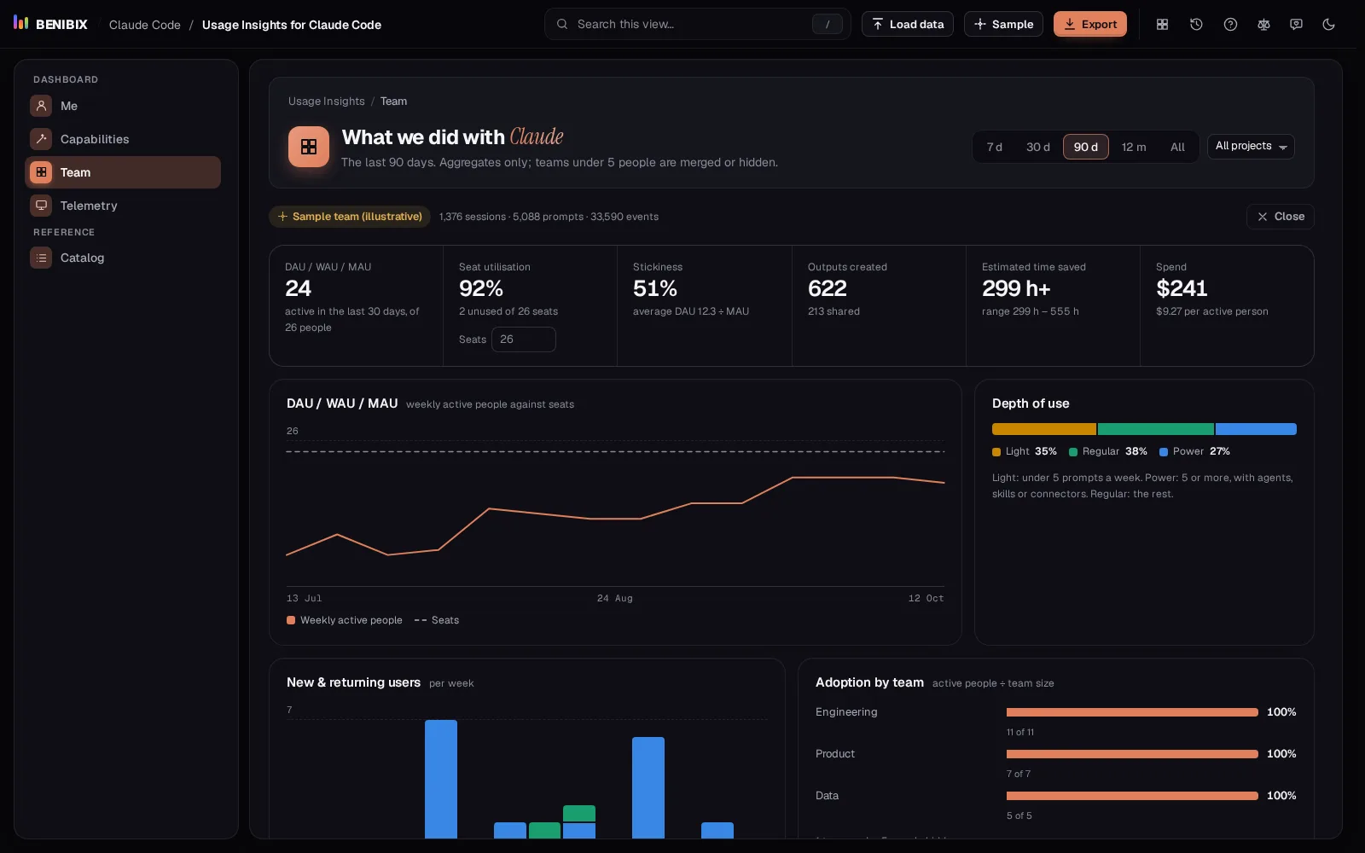Click the Usage Insights breadcrumb link
1365x853 pixels.
pos(326,101)
